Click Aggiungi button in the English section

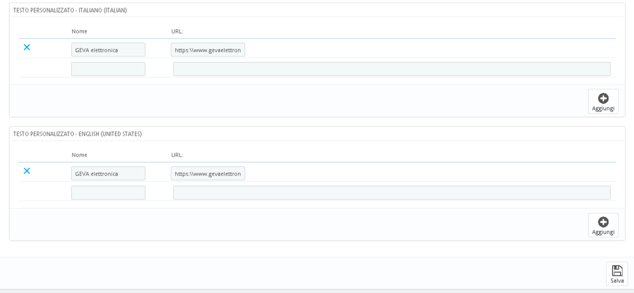pos(603,225)
